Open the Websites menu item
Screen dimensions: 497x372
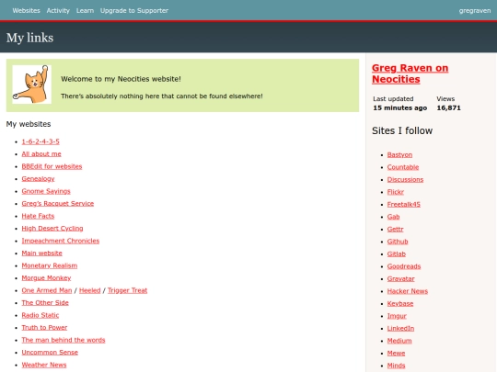click(x=27, y=10)
